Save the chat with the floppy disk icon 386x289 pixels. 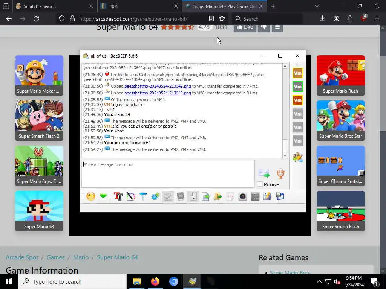[280, 196]
